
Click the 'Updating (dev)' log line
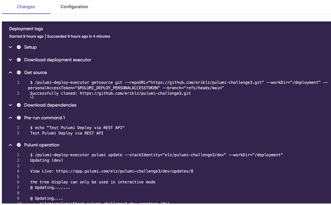click(47, 161)
